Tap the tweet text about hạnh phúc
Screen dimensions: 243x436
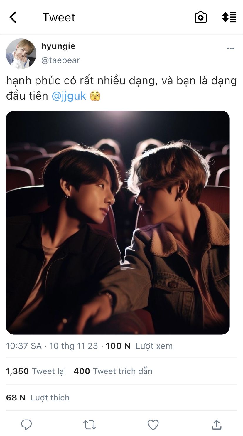[122, 88]
